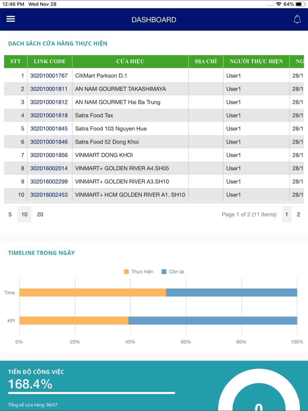Toggle Thực hiện legend series
Screen dimensions: 308x411
click(139, 272)
